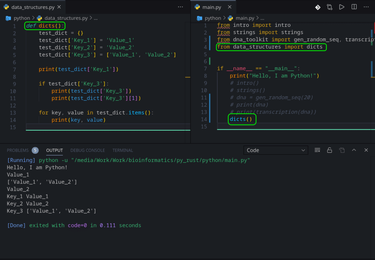Select the dicts() call on line 14
Screen dimensions: 375x260
click(x=242, y=119)
